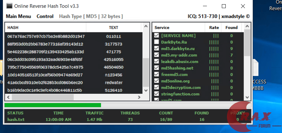Uncheck md5.darkbyte.ru service
282x133 pixels.
point(157,48)
